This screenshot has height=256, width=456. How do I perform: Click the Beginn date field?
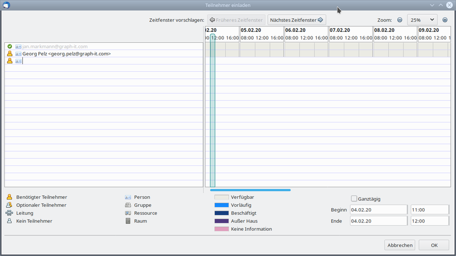[x=378, y=210]
